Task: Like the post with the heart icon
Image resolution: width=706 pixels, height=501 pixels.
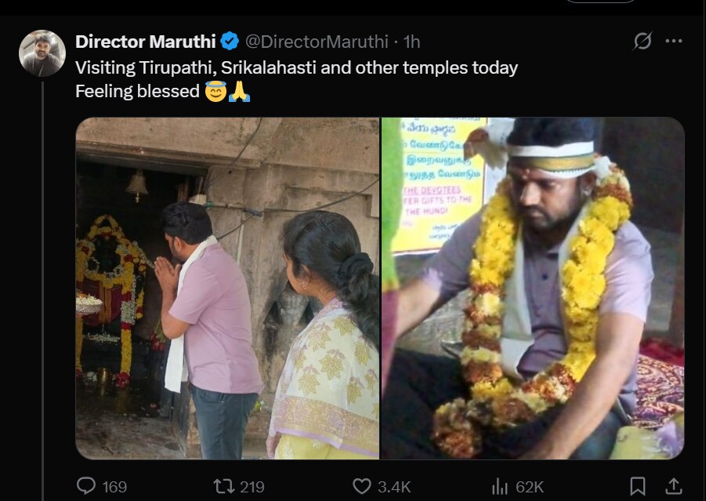Action: (361, 486)
